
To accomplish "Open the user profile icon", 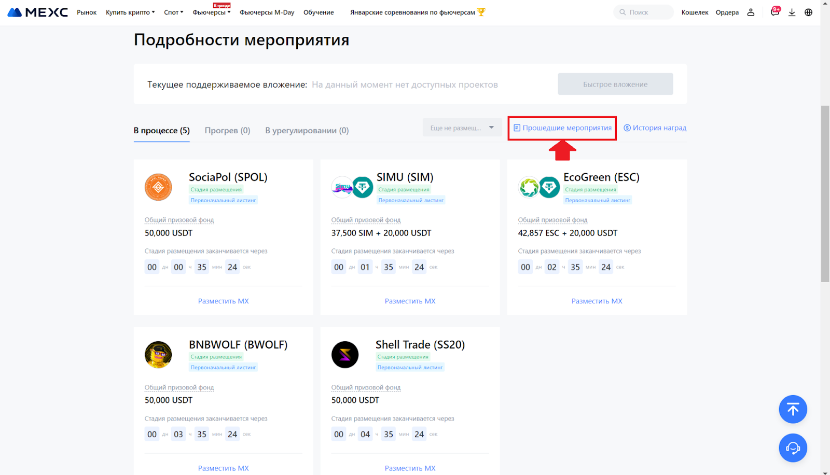I will (x=751, y=12).
